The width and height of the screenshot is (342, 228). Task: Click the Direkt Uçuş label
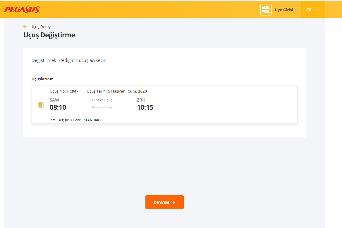[102, 100]
